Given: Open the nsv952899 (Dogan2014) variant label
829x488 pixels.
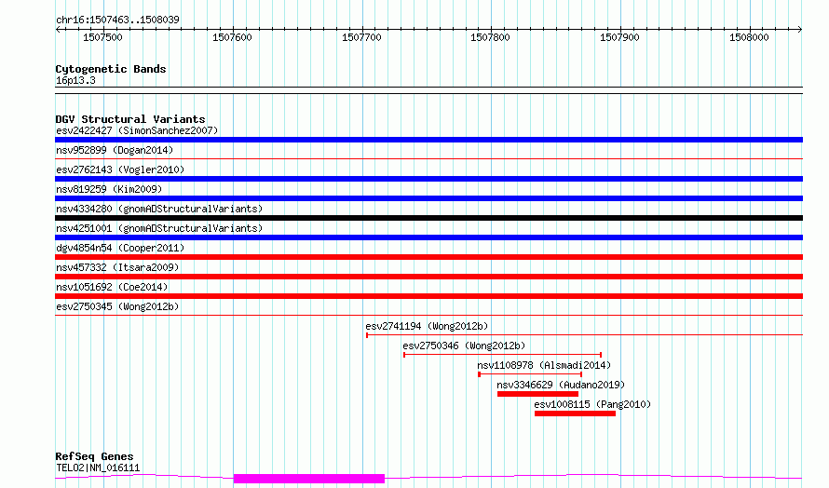Looking at the screenshot, I should 115,150.
